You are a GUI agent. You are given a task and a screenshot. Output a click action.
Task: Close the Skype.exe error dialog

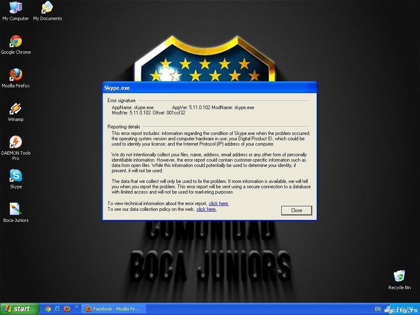coord(297,210)
